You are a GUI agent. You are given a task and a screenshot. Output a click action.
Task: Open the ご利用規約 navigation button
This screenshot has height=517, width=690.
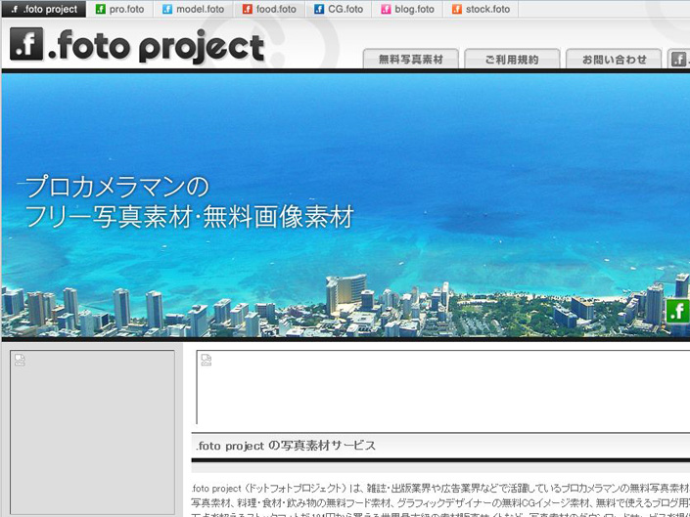pos(512,59)
